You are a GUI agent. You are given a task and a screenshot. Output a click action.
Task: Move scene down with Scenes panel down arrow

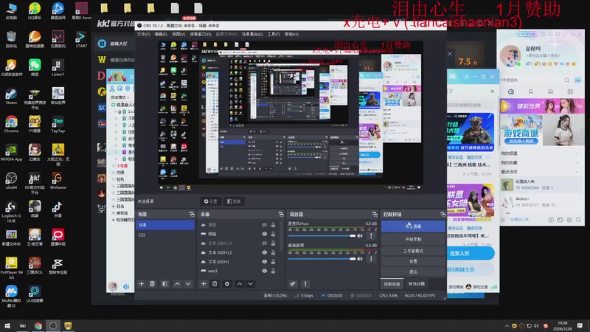tap(188, 284)
